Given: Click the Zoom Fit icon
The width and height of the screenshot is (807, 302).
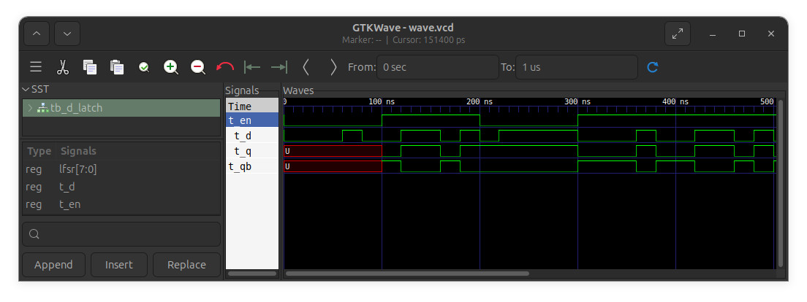Looking at the screenshot, I should coord(144,67).
